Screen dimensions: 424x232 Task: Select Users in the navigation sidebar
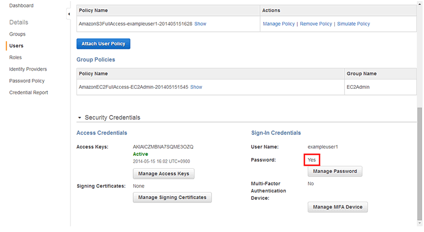tap(16, 46)
